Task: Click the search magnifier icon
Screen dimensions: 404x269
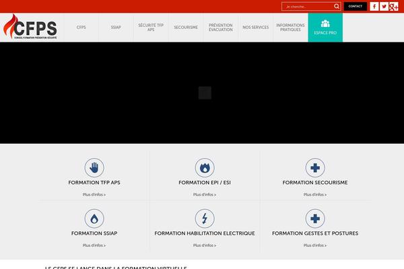Action: click(337, 6)
